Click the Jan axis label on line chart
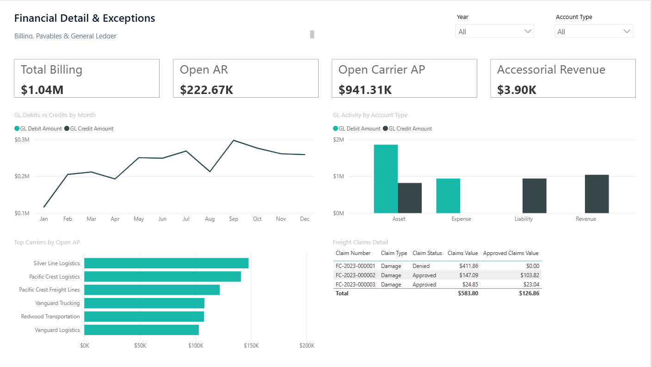The image size is (652, 367). pos(44,219)
